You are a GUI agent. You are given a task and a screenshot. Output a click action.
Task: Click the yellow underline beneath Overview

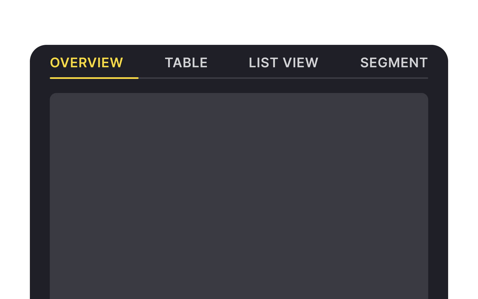(x=94, y=78)
